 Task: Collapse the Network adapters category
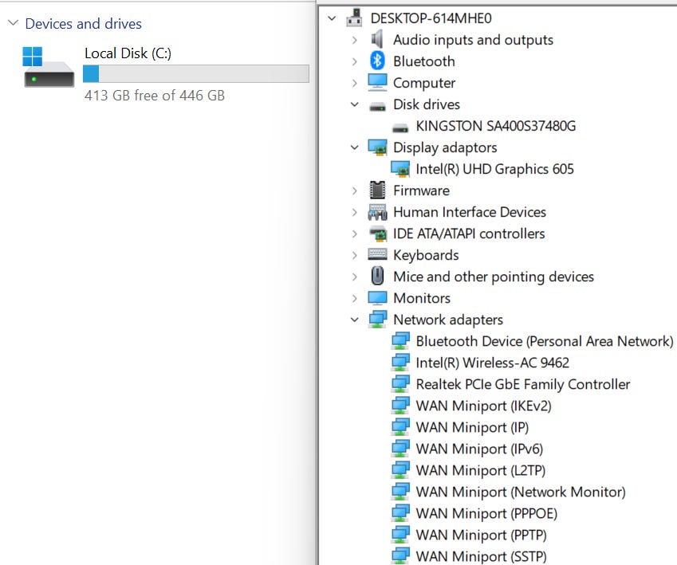coord(355,320)
